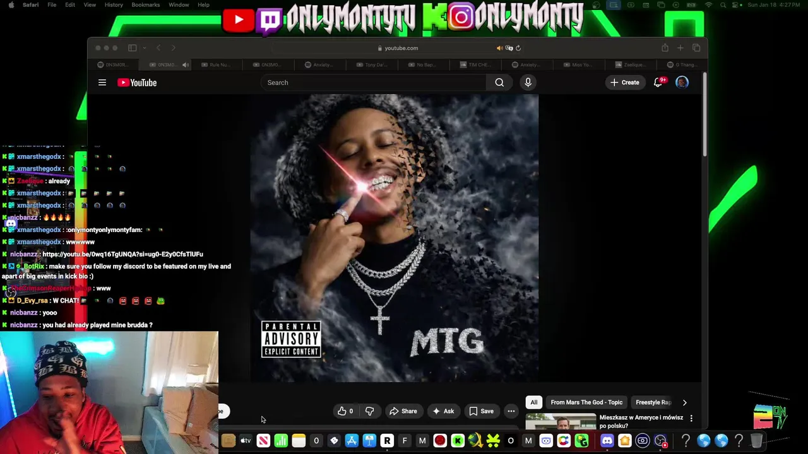Expand sidebar options dropdown arrow
This screenshot has height=454, width=808.
click(x=145, y=48)
